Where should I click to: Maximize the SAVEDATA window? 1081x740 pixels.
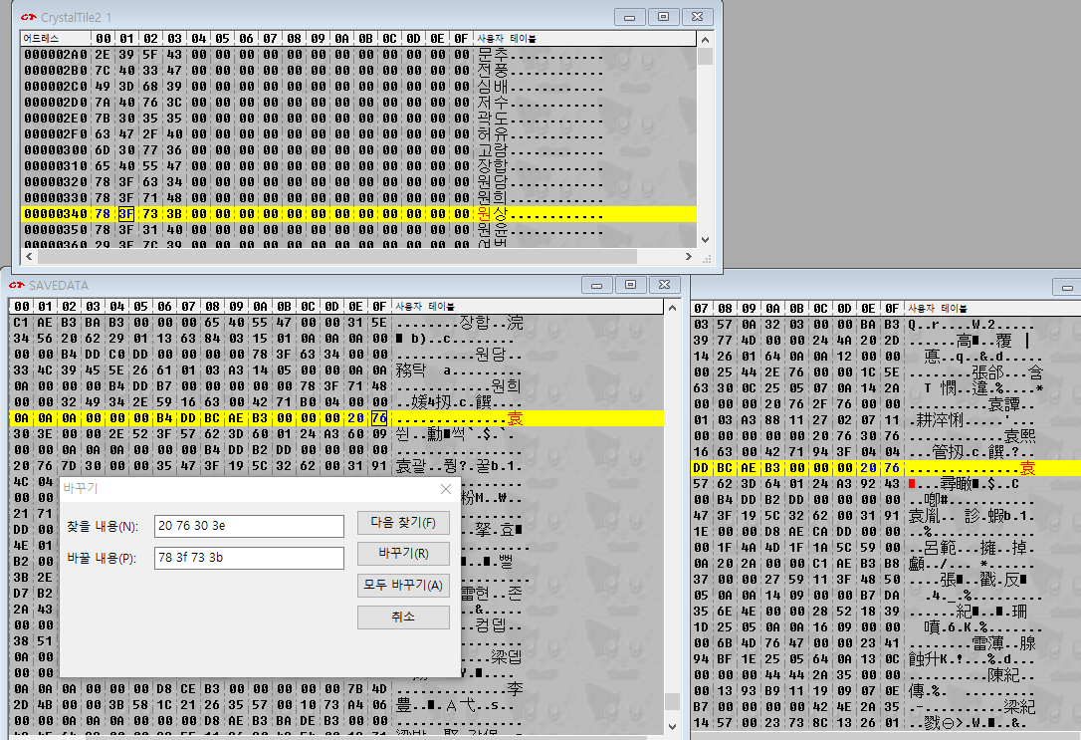click(x=631, y=285)
